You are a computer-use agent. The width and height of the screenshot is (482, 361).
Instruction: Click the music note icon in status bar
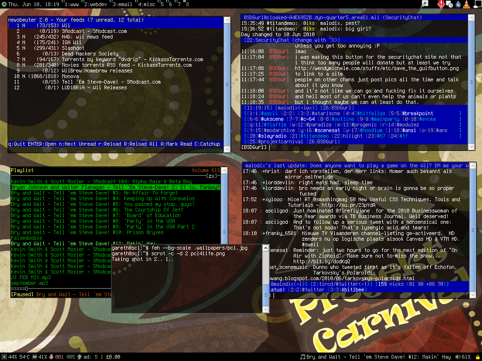coord(303,357)
